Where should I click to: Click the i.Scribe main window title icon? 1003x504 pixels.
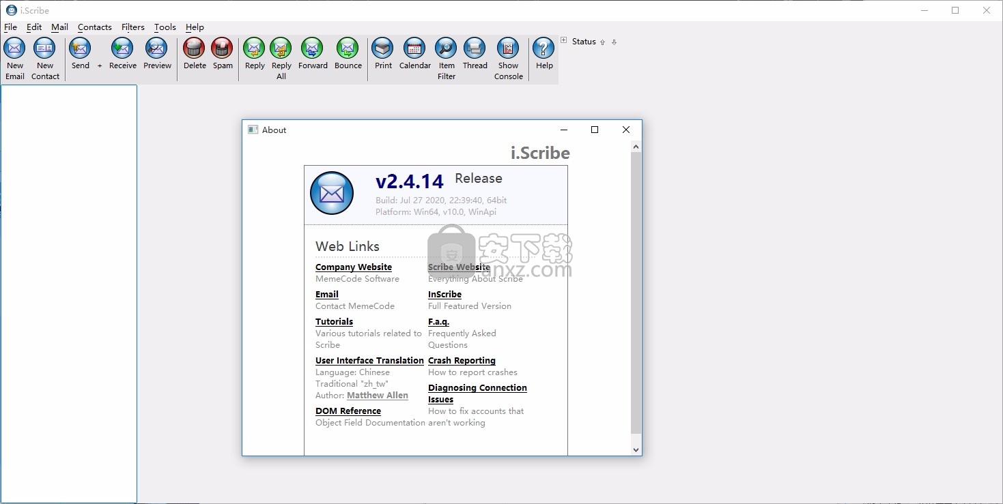coord(11,10)
